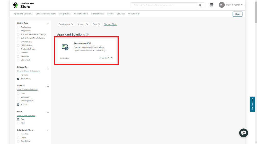This screenshot has height=144, width=257.
Task: Open the Mark Roethof account dropdown
Action: coord(235,5)
